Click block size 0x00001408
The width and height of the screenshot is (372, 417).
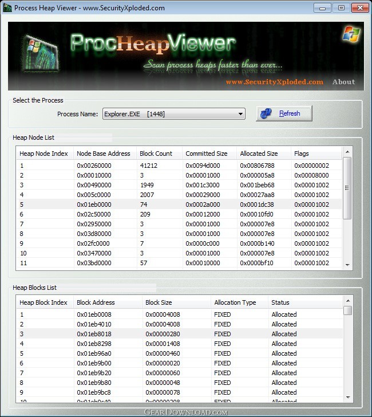point(163,344)
